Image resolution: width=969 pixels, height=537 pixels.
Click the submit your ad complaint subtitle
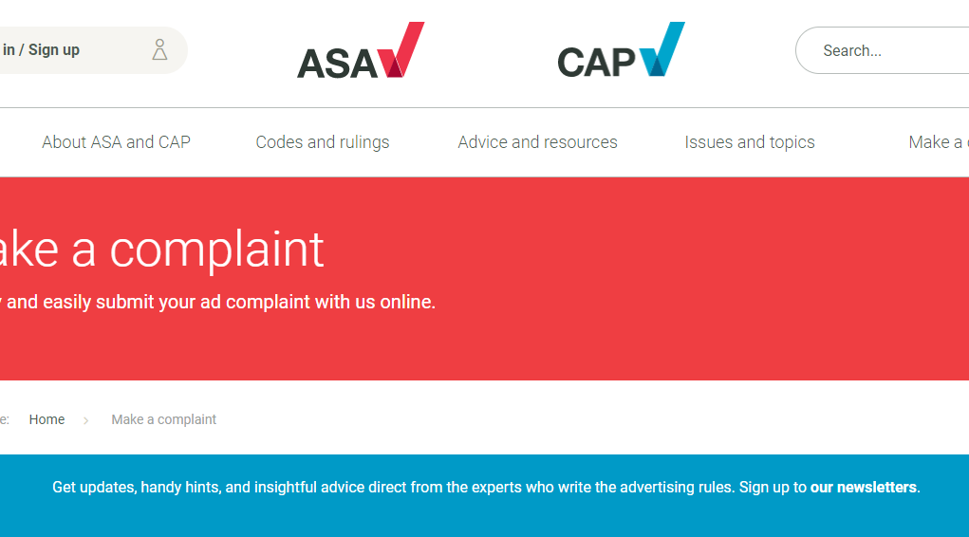point(218,303)
